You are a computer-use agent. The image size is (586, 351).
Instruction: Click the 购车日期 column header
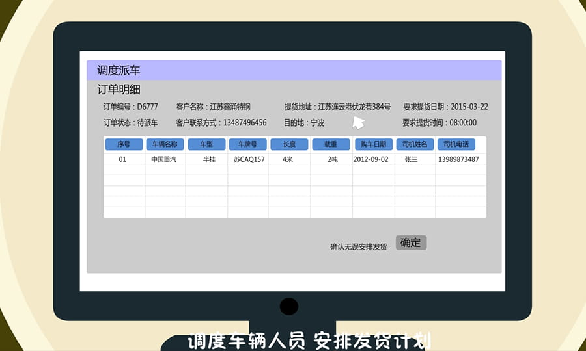373,144
